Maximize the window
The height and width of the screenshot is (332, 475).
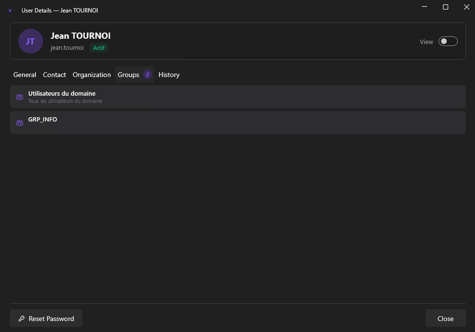pos(445,7)
